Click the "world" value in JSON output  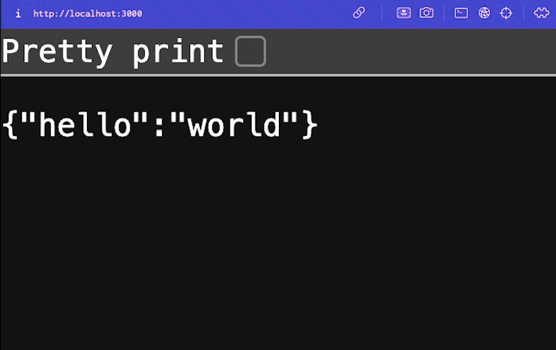[x=235, y=125]
